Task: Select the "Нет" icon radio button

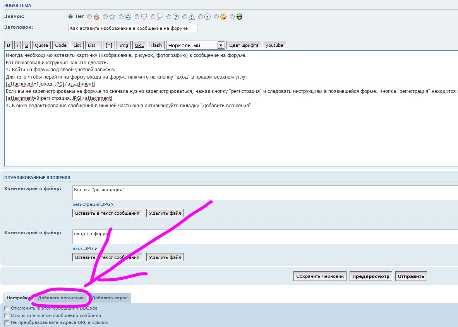Action: [x=70, y=17]
